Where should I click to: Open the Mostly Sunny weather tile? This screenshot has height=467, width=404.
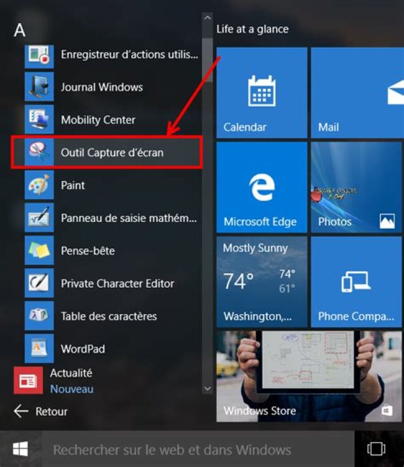click(261, 282)
